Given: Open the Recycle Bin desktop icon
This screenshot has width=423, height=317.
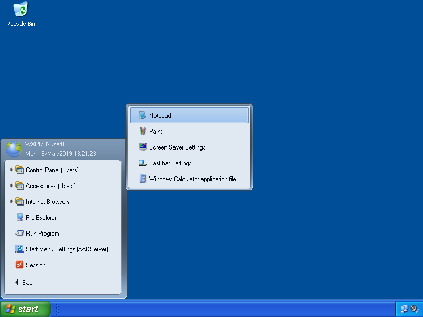Looking at the screenshot, I should click(x=21, y=10).
